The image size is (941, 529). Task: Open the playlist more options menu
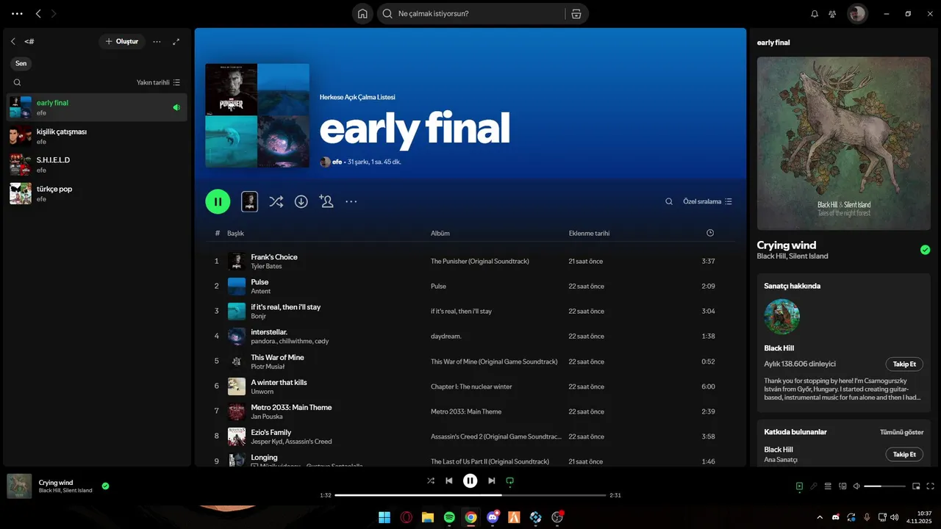pyautogui.click(x=351, y=201)
